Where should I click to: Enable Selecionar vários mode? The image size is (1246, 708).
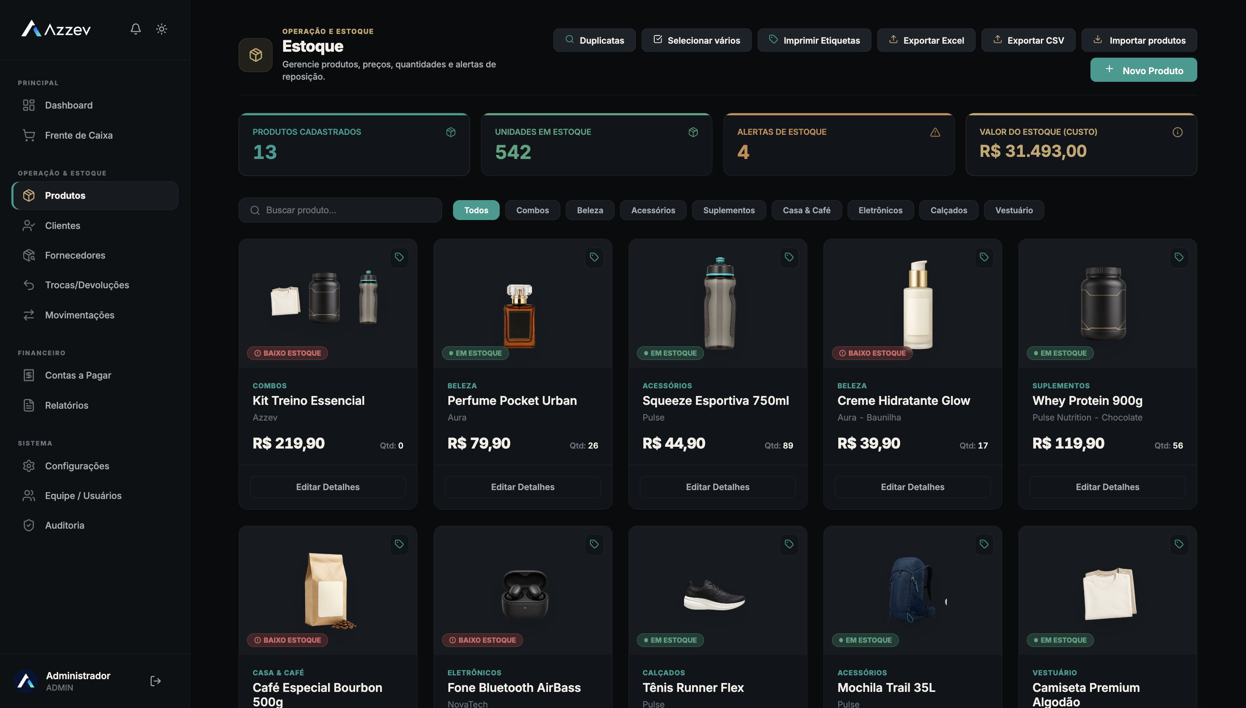point(696,40)
